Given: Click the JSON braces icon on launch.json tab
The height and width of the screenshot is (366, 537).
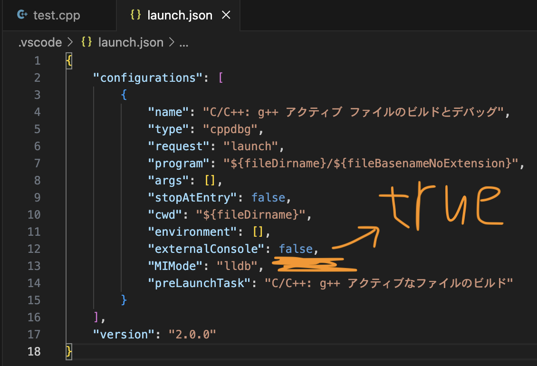Looking at the screenshot, I should pyautogui.click(x=136, y=15).
